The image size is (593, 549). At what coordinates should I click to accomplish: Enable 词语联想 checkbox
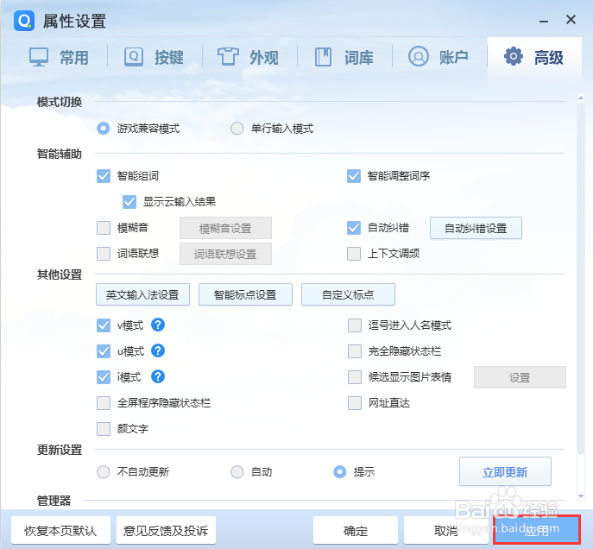coord(104,254)
